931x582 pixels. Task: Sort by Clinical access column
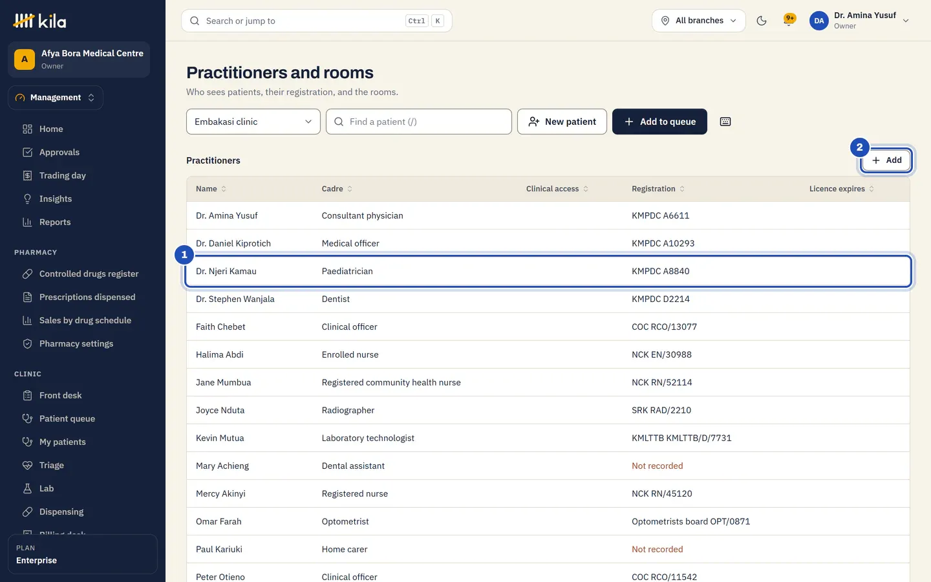coord(557,189)
